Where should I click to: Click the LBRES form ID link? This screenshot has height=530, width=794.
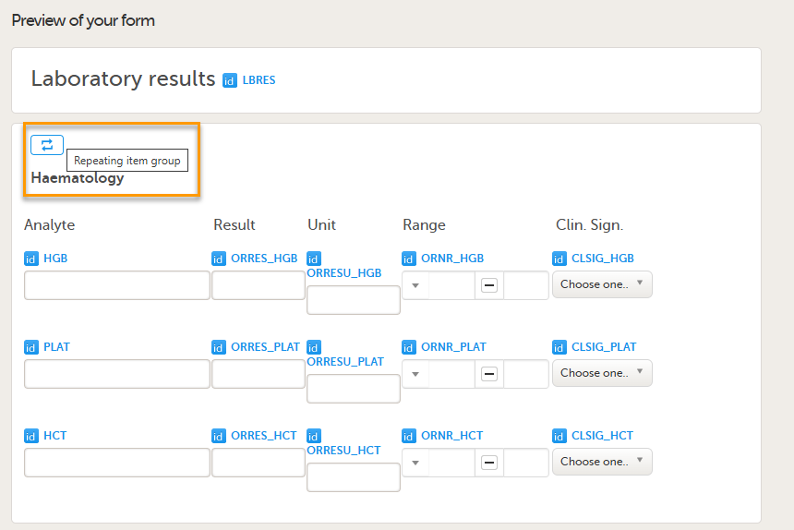tap(259, 80)
